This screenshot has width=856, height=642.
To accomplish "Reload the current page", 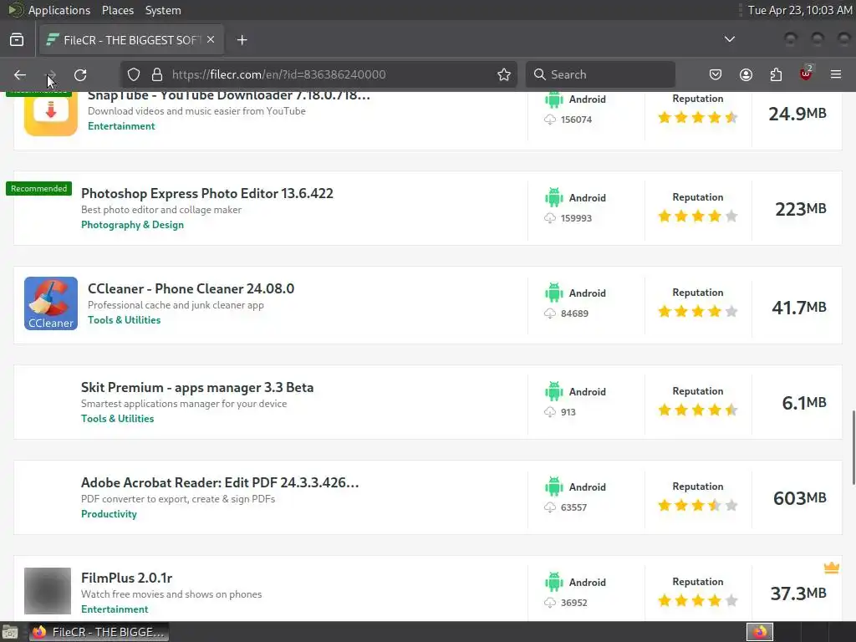I will 80,74.
